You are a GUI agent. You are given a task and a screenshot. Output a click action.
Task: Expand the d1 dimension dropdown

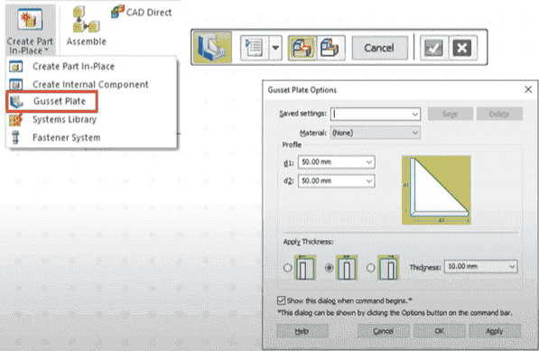pyautogui.click(x=369, y=162)
